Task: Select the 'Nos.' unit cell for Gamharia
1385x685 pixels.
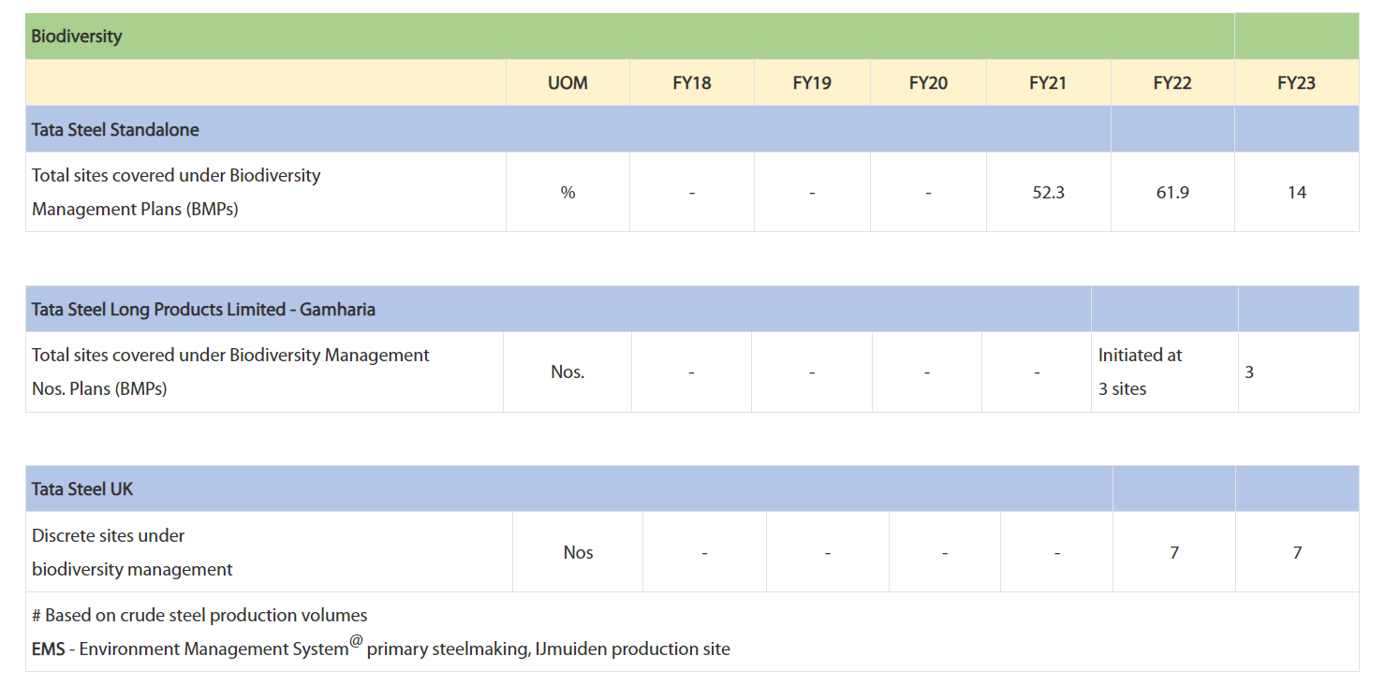Action: pos(567,372)
